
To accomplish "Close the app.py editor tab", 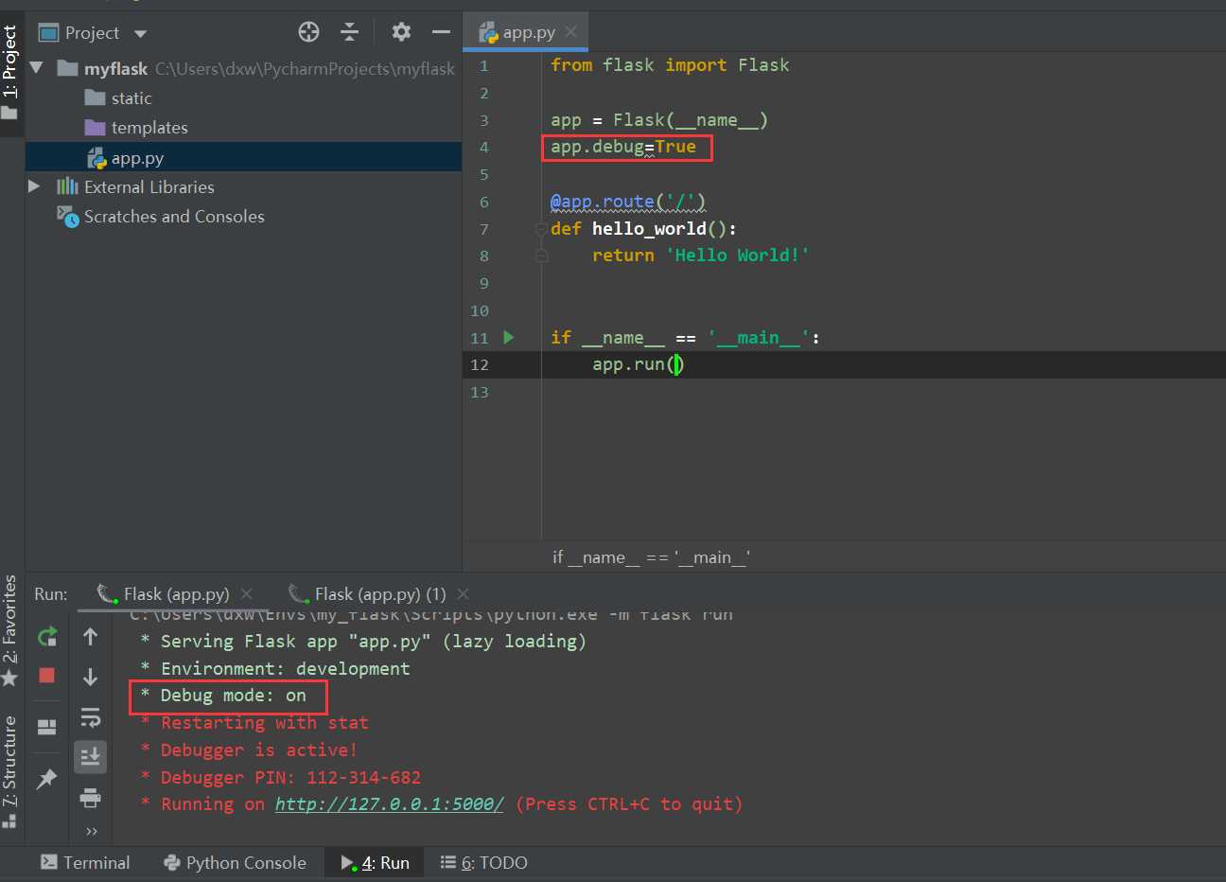I will pos(570,31).
